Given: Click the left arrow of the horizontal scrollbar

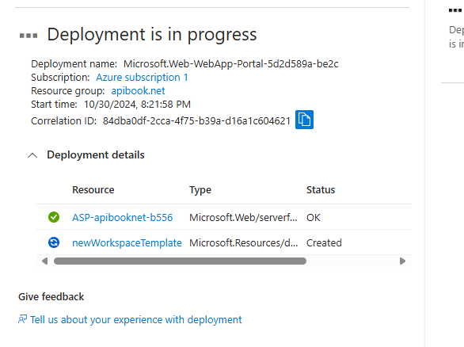Looking at the screenshot, I should 44,261.
